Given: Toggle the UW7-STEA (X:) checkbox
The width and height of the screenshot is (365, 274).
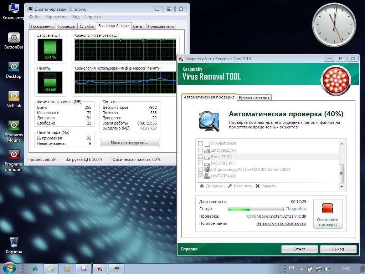Looking at the screenshot, I should coord(200,176).
